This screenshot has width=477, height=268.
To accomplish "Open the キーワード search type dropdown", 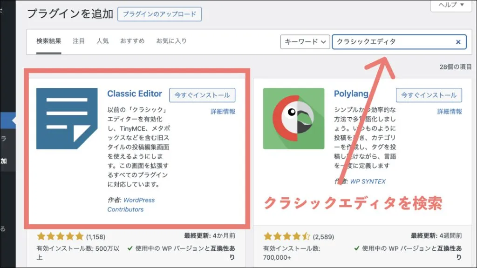I will click(305, 41).
